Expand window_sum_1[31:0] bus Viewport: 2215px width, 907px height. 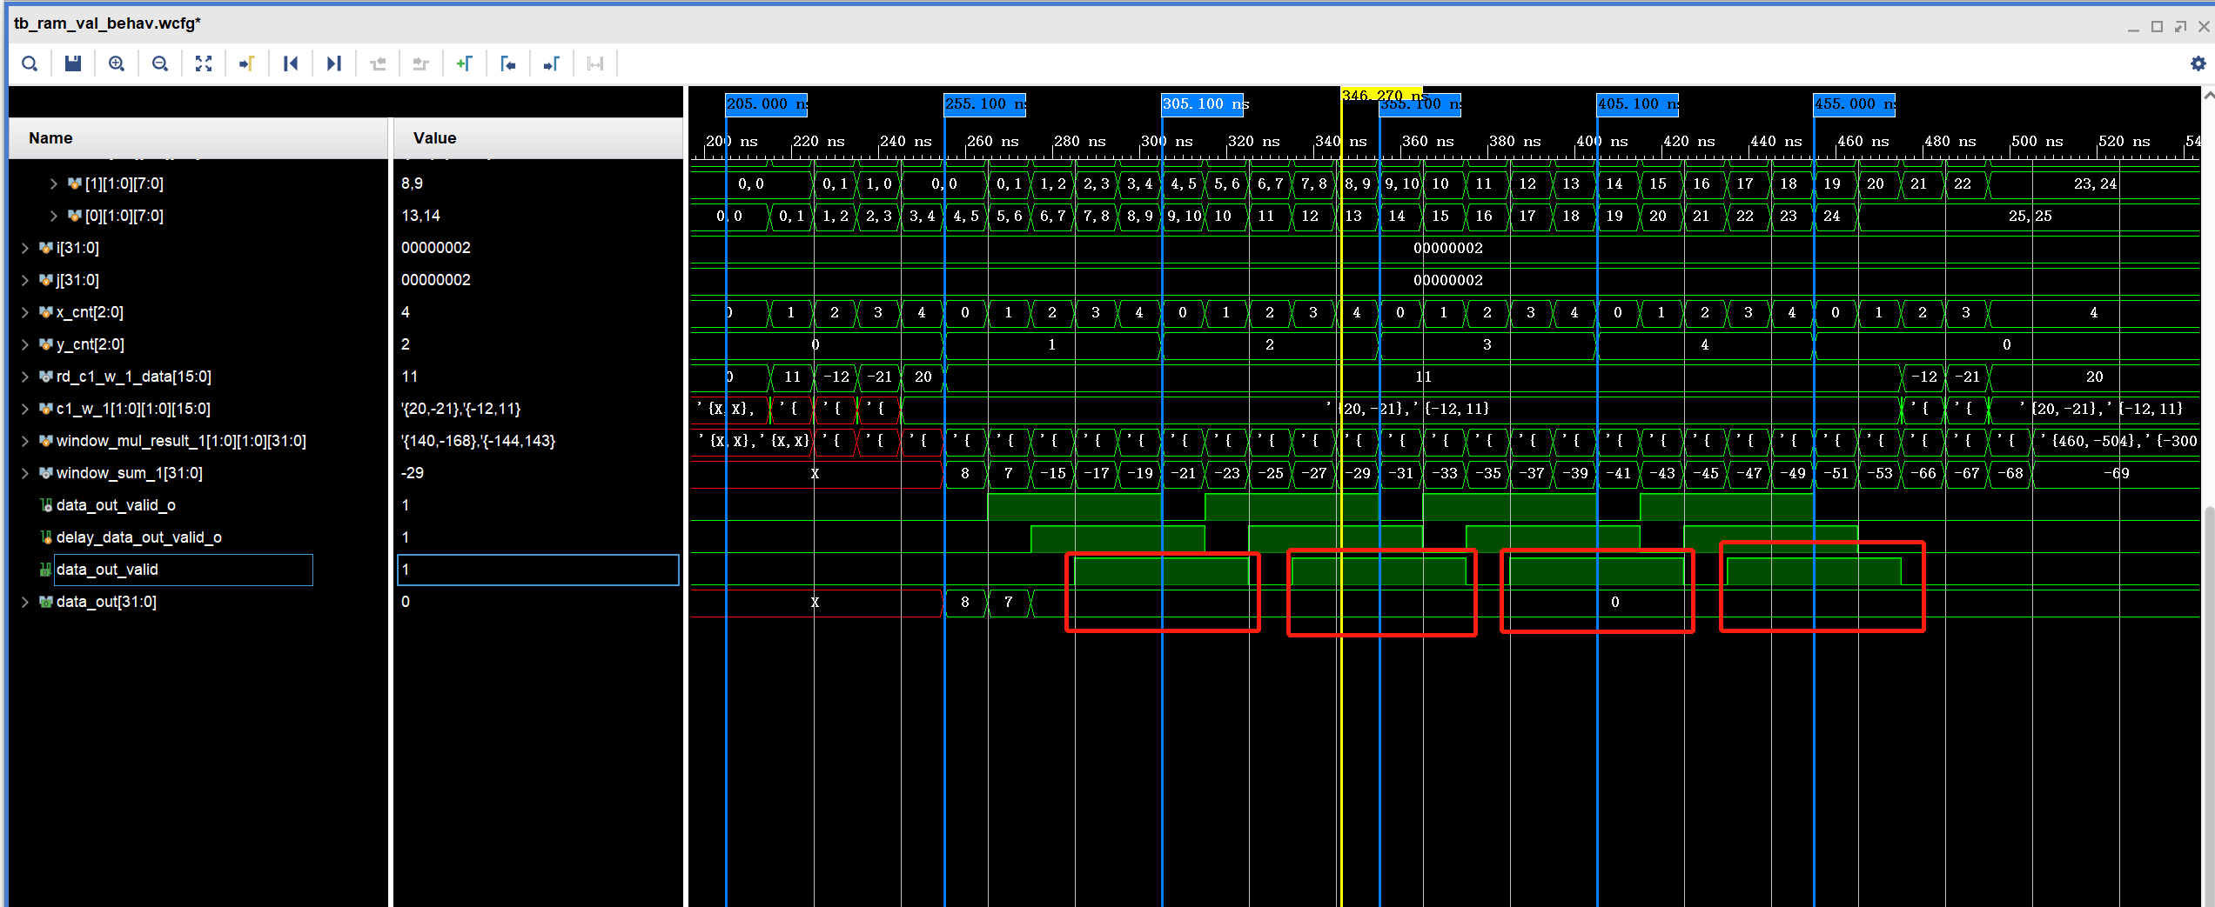pyautogui.click(x=25, y=473)
